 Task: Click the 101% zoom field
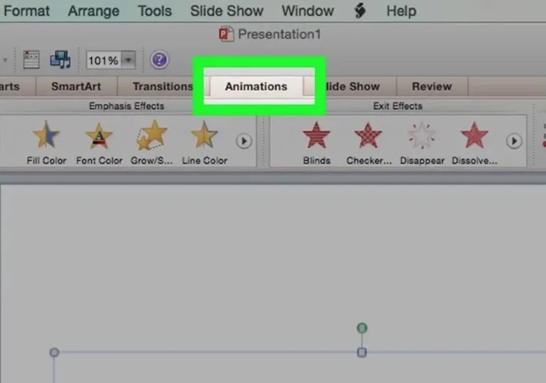(x=104, y=60)
